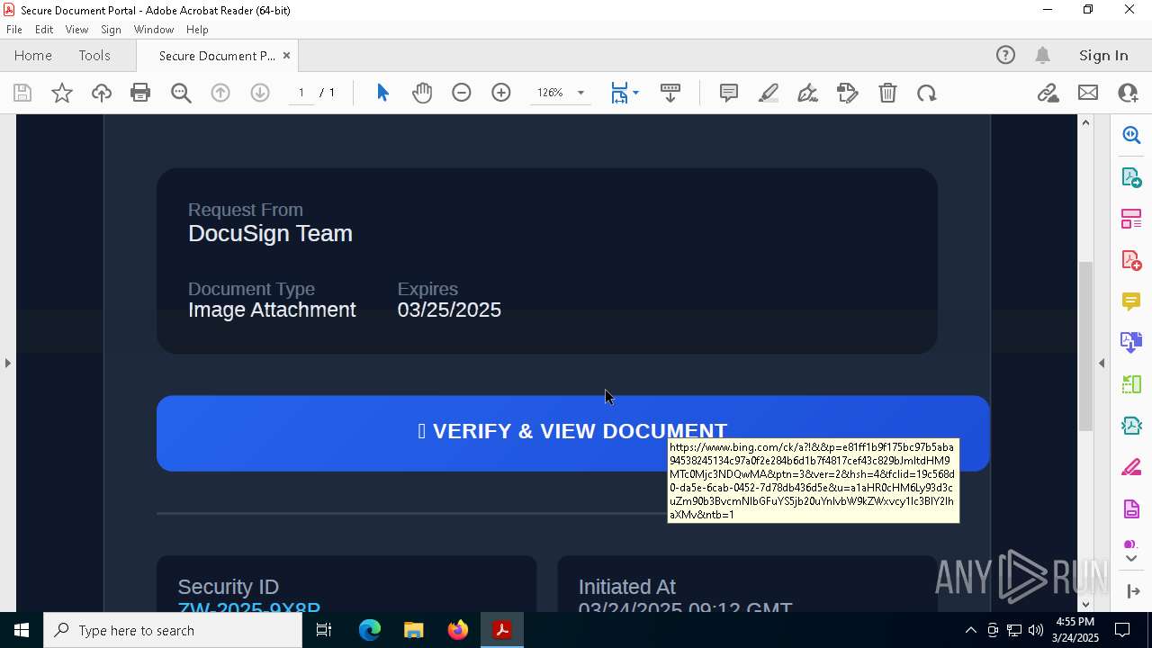The image size is (1152, 648).
Task: Open Create PDF tool in right pane
Action: click(x=1131, y=260)
